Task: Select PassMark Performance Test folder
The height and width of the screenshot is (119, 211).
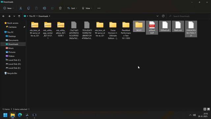Action: coord(126,30)
